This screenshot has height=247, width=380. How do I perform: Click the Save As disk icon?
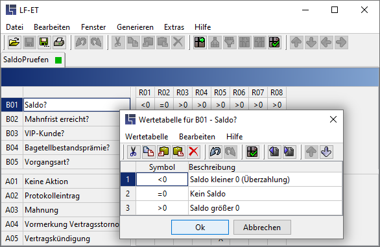pos(44,42)
